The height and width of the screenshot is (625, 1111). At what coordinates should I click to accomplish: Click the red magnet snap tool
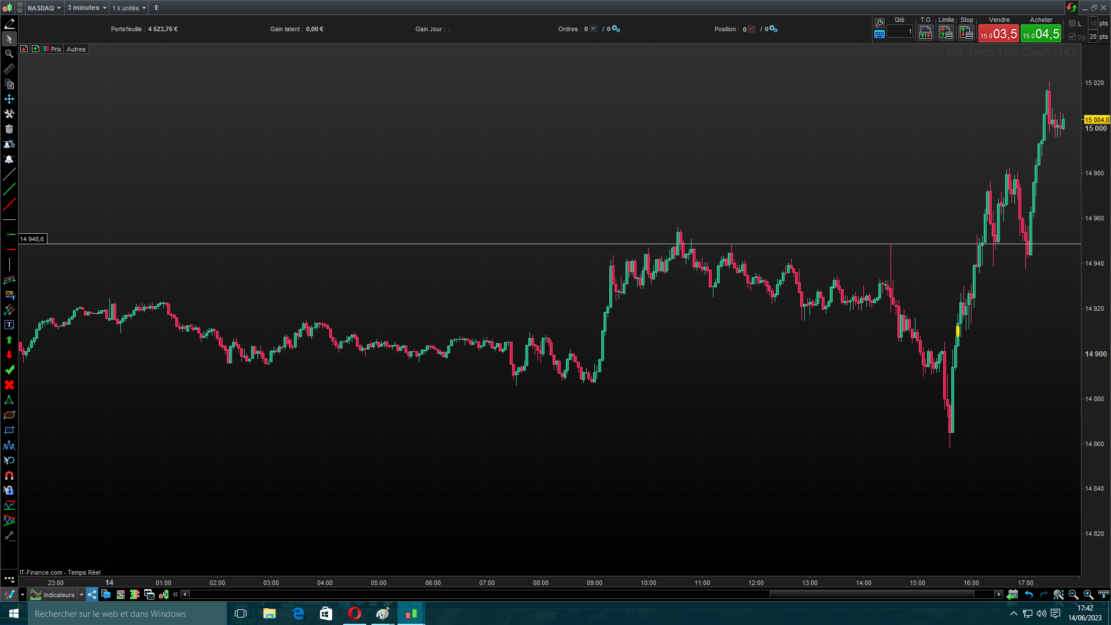9,476
